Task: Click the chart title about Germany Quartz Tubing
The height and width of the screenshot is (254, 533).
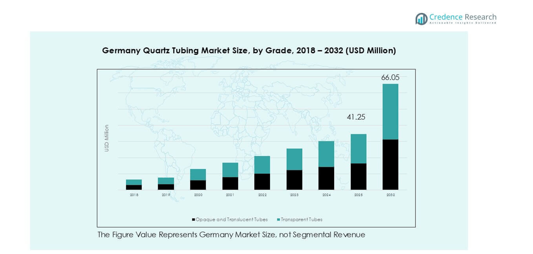Action: pos(249,51)
